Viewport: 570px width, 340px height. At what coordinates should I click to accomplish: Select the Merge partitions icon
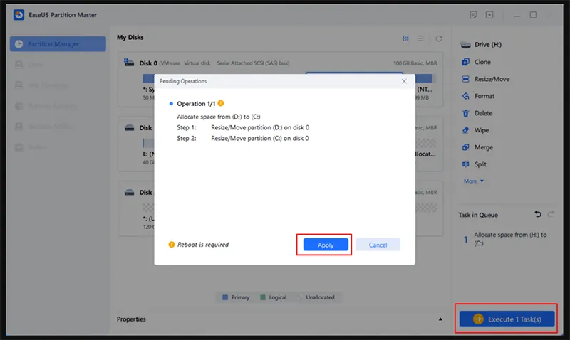[465, 147]
